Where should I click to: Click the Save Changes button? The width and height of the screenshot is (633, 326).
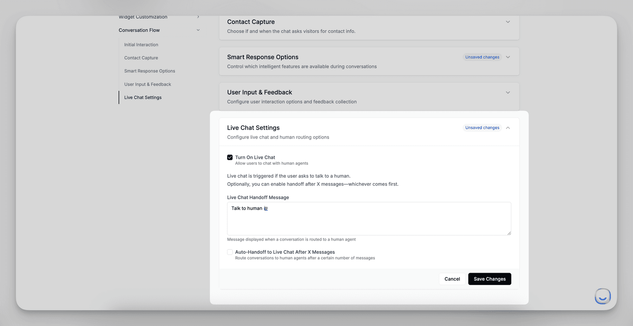(x=490, y=279)
